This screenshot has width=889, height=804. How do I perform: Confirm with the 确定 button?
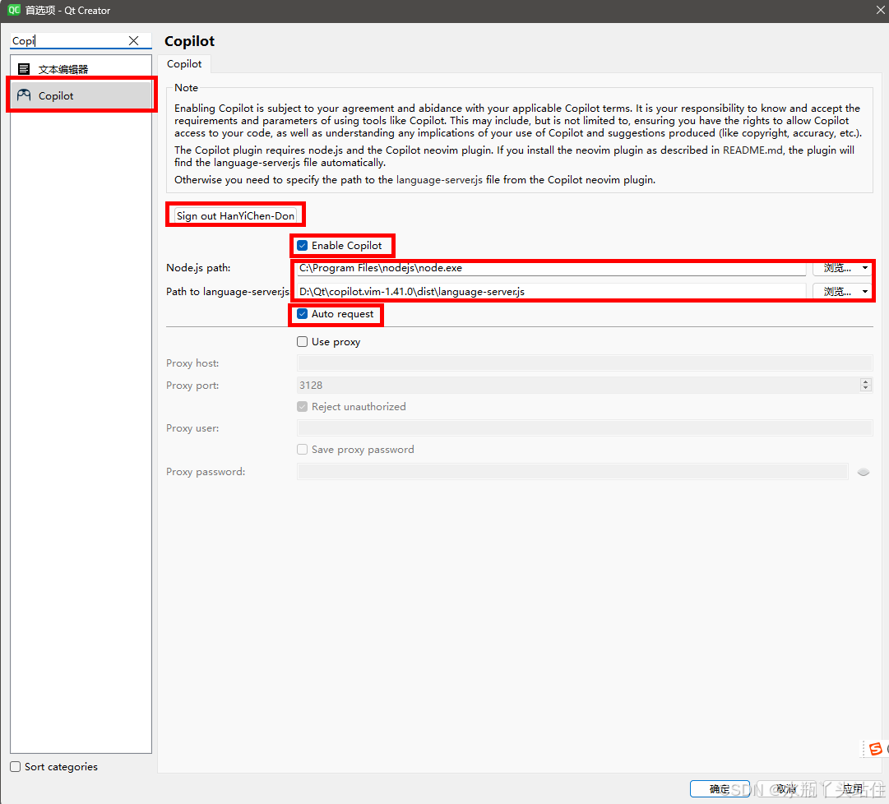coord(720,788)
